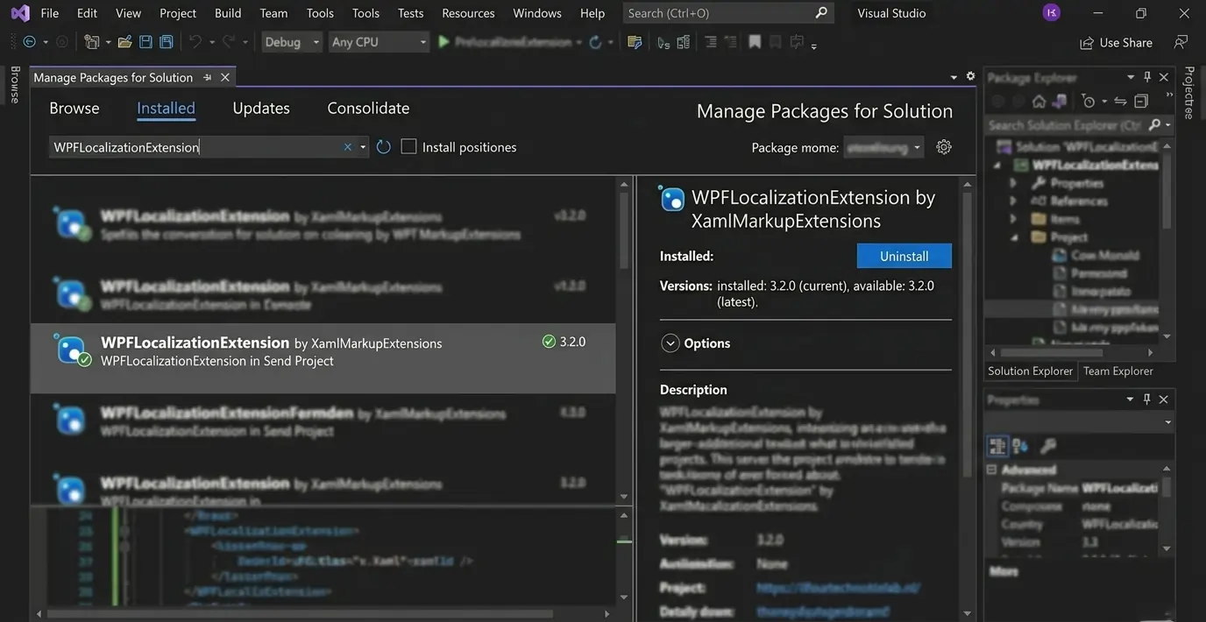Unpin the Properties panel
Image resolution: width=1206 pixels, height=622 pixels.
point(1146,399)
